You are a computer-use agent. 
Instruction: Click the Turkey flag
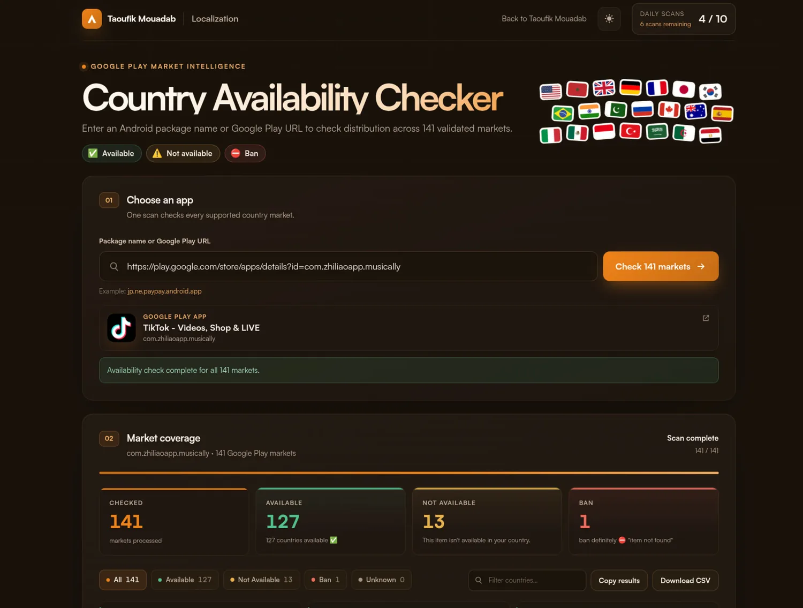coord(630,131)
